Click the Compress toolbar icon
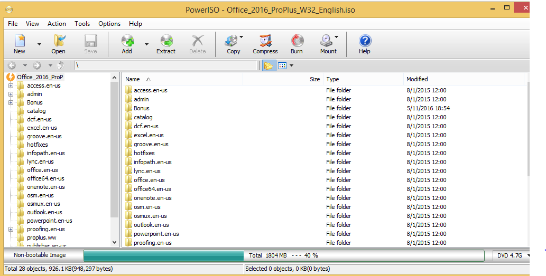The image size is (546, 276). click(265, 41)
